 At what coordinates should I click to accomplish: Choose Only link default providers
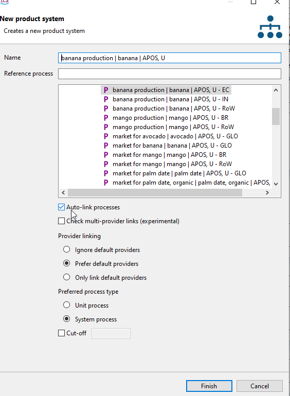coord(67,277)
